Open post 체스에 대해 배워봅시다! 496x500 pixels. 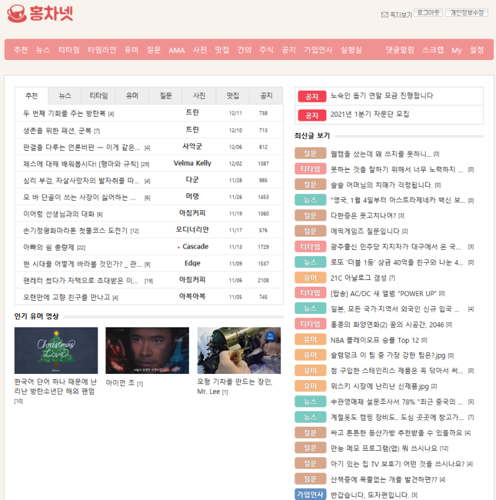coord(81,164)
